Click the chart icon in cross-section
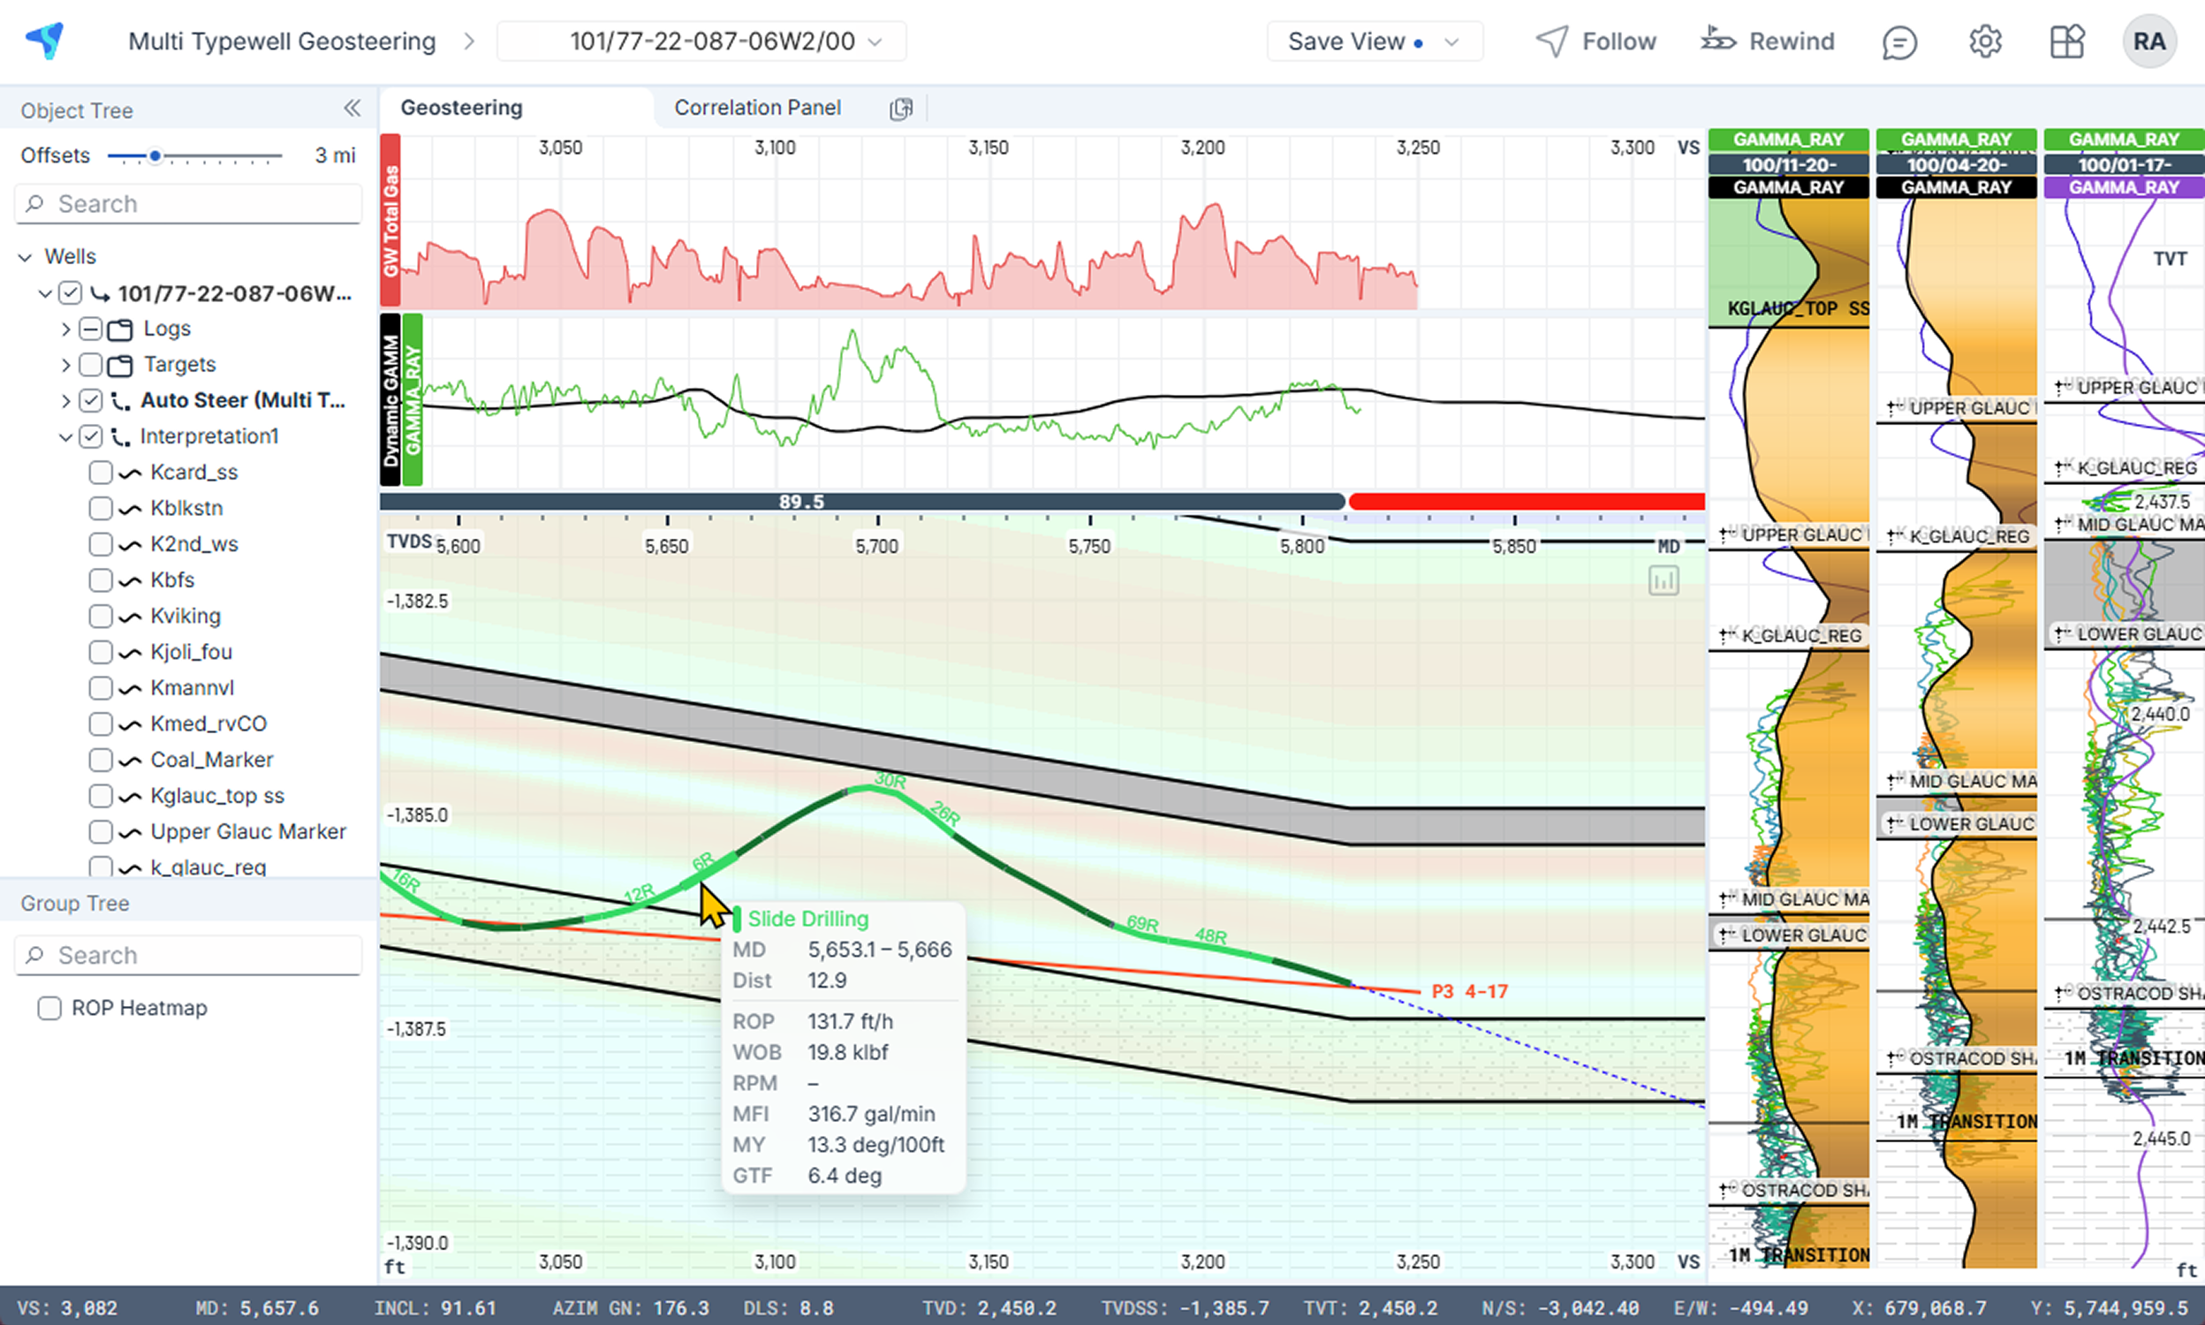The width and height of the screenshot is (2205, 1325). pyautogui.click(x=1663, y=581)
